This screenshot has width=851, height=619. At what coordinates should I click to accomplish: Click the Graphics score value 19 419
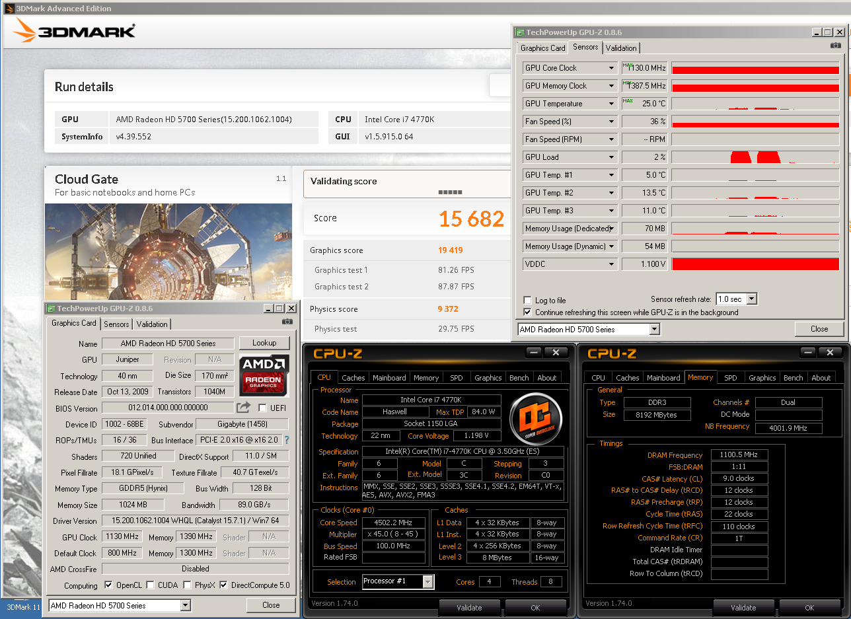450,250
